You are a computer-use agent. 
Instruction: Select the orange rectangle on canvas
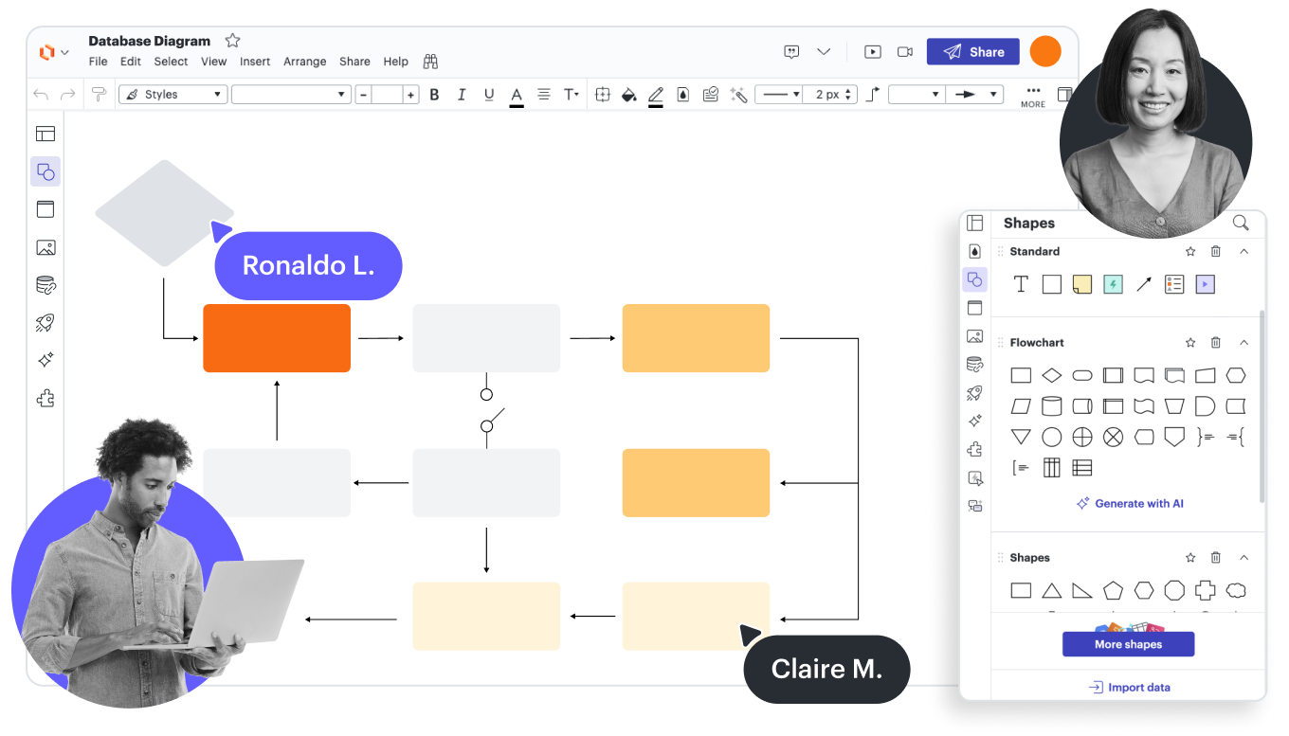coord(277,338)
